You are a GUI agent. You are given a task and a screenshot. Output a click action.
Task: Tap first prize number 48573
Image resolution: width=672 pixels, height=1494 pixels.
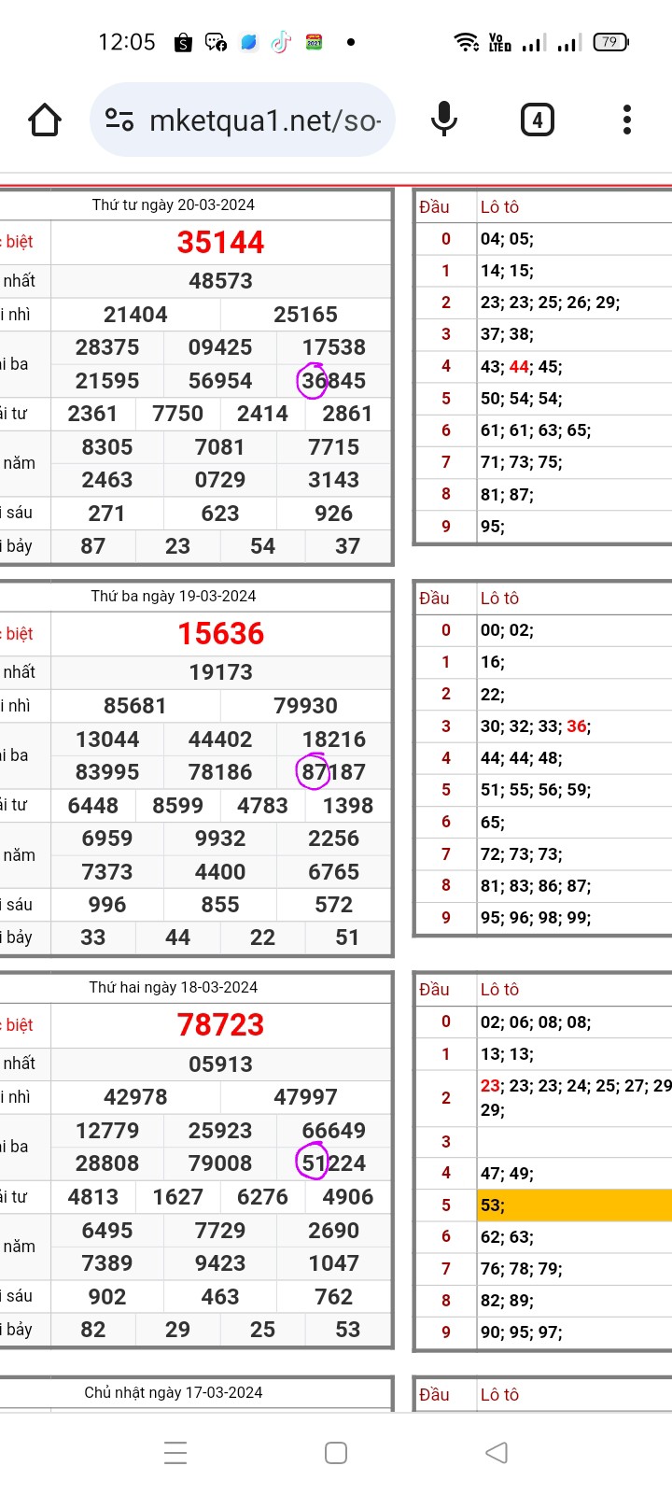221,281
